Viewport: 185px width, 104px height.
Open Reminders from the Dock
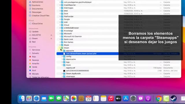pos(96,99)
